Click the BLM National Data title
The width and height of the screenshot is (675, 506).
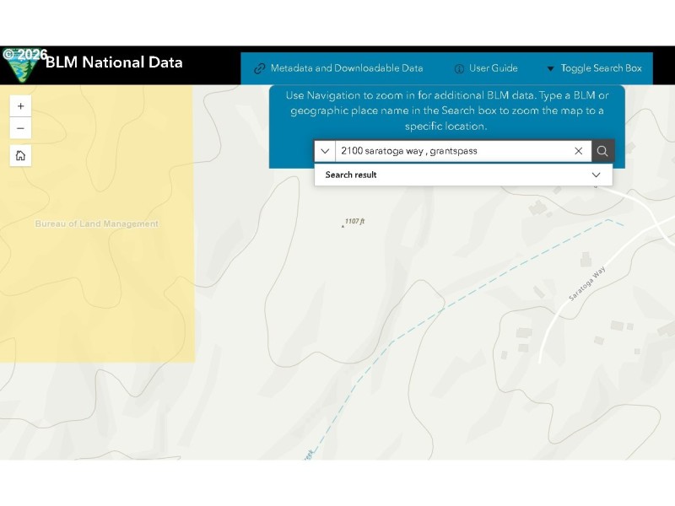click(x=113, y=62)
